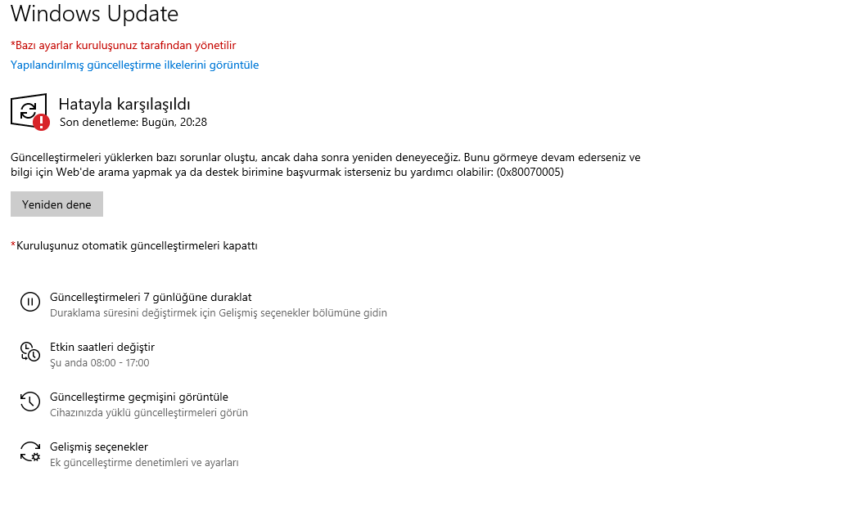Select the active hours clock icon
Viewport: 844px width, 525px height.
pyautogui.click(x=30, y=352)
